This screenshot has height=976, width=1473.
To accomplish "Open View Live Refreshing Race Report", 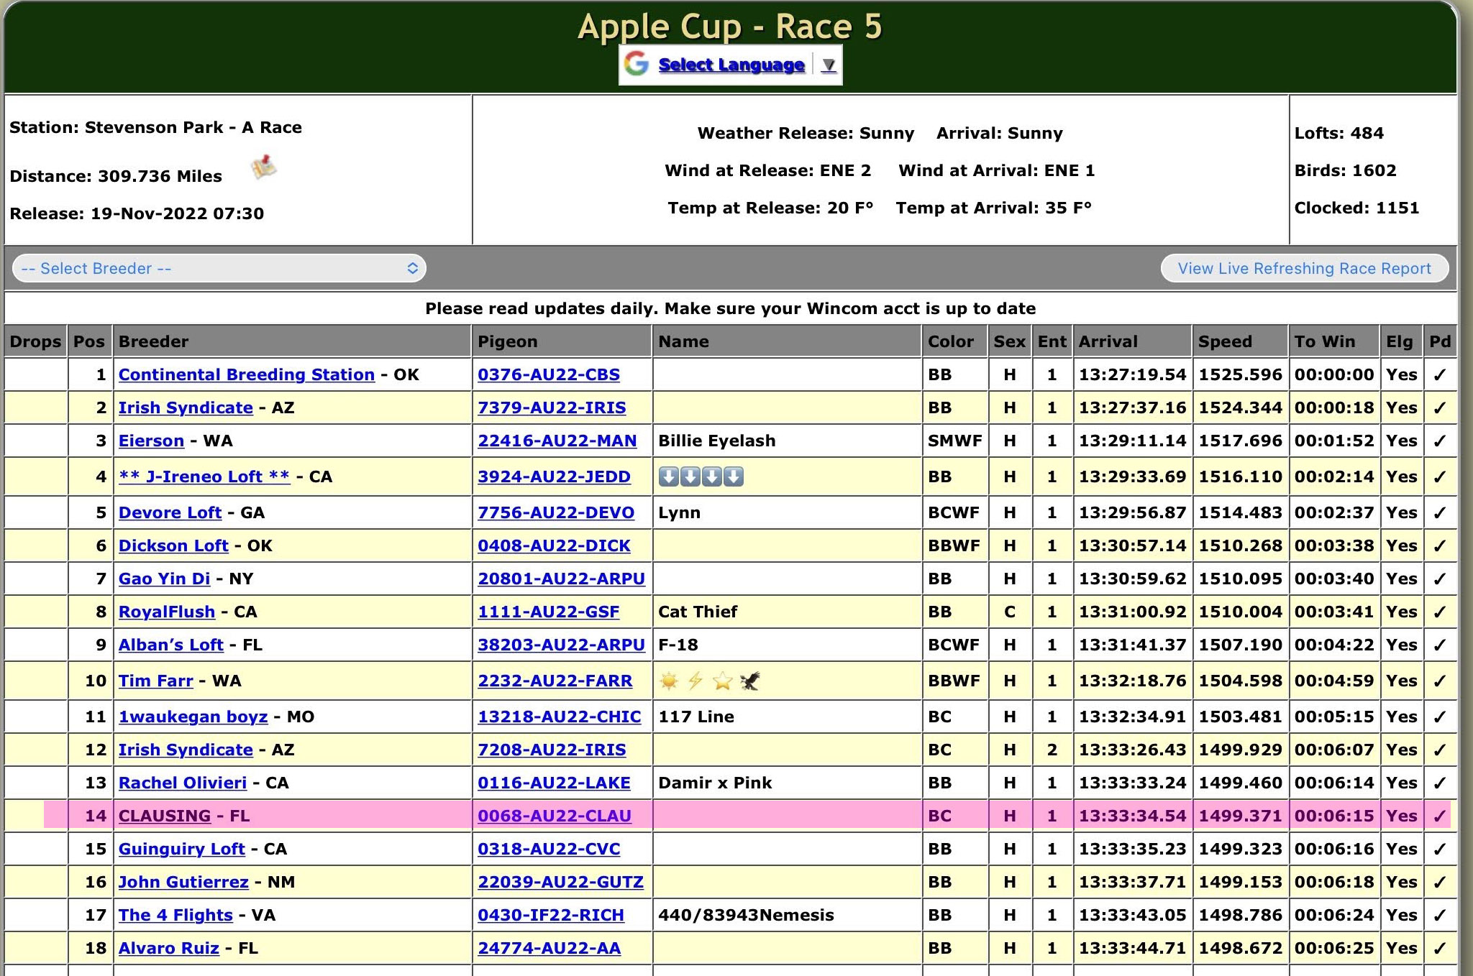I will (1304, 268).
